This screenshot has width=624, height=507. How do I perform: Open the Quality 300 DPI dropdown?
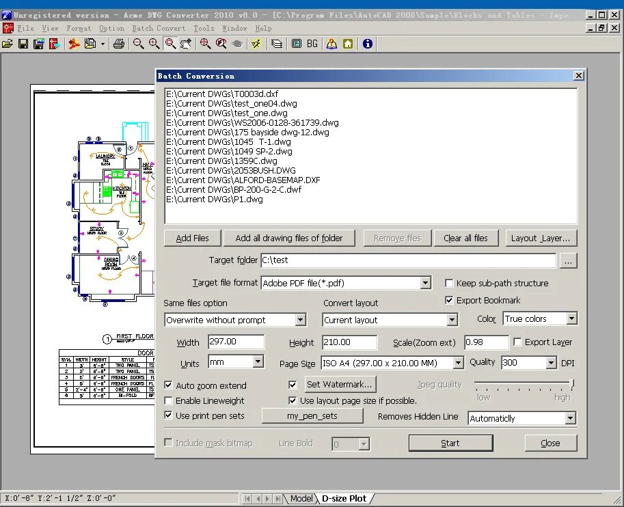[551, 363]
